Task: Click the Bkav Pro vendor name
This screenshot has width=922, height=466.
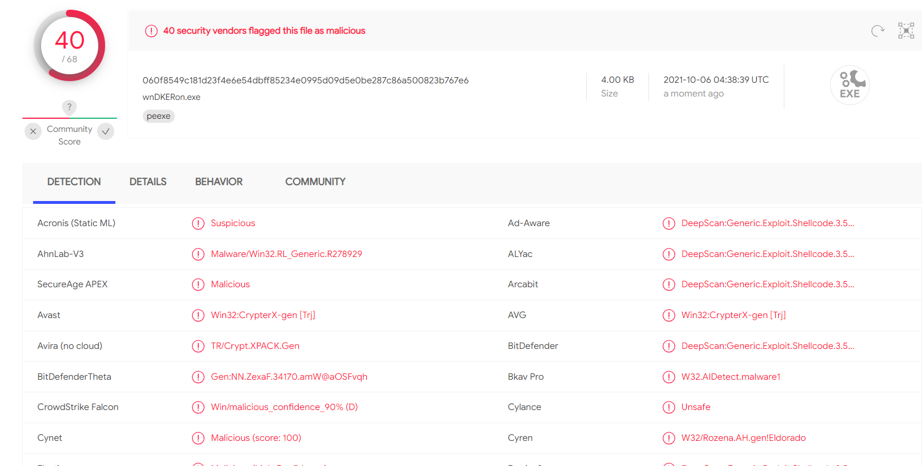Action: [x=526, y=377]
